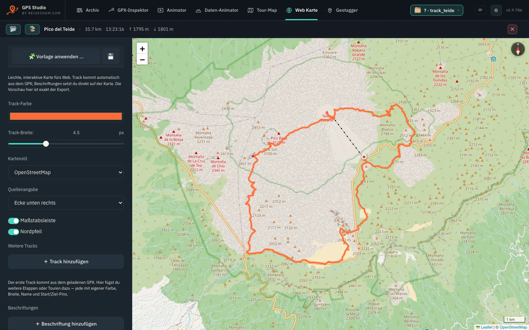This screenshot has width=529, height=330.
Task: Select the Daten-Animator tab
Action: [x=217, y=10]
